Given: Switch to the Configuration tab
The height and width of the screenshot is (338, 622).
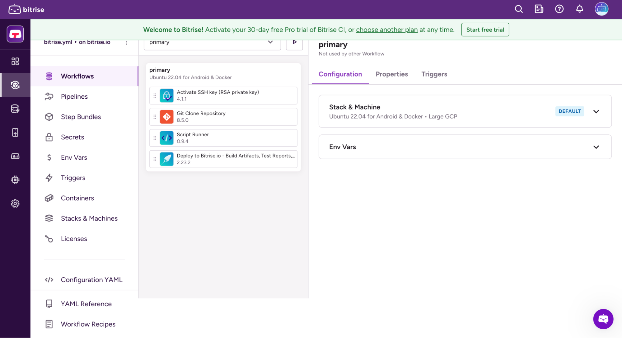Looking at the screenshot, I should coord(340,74).
